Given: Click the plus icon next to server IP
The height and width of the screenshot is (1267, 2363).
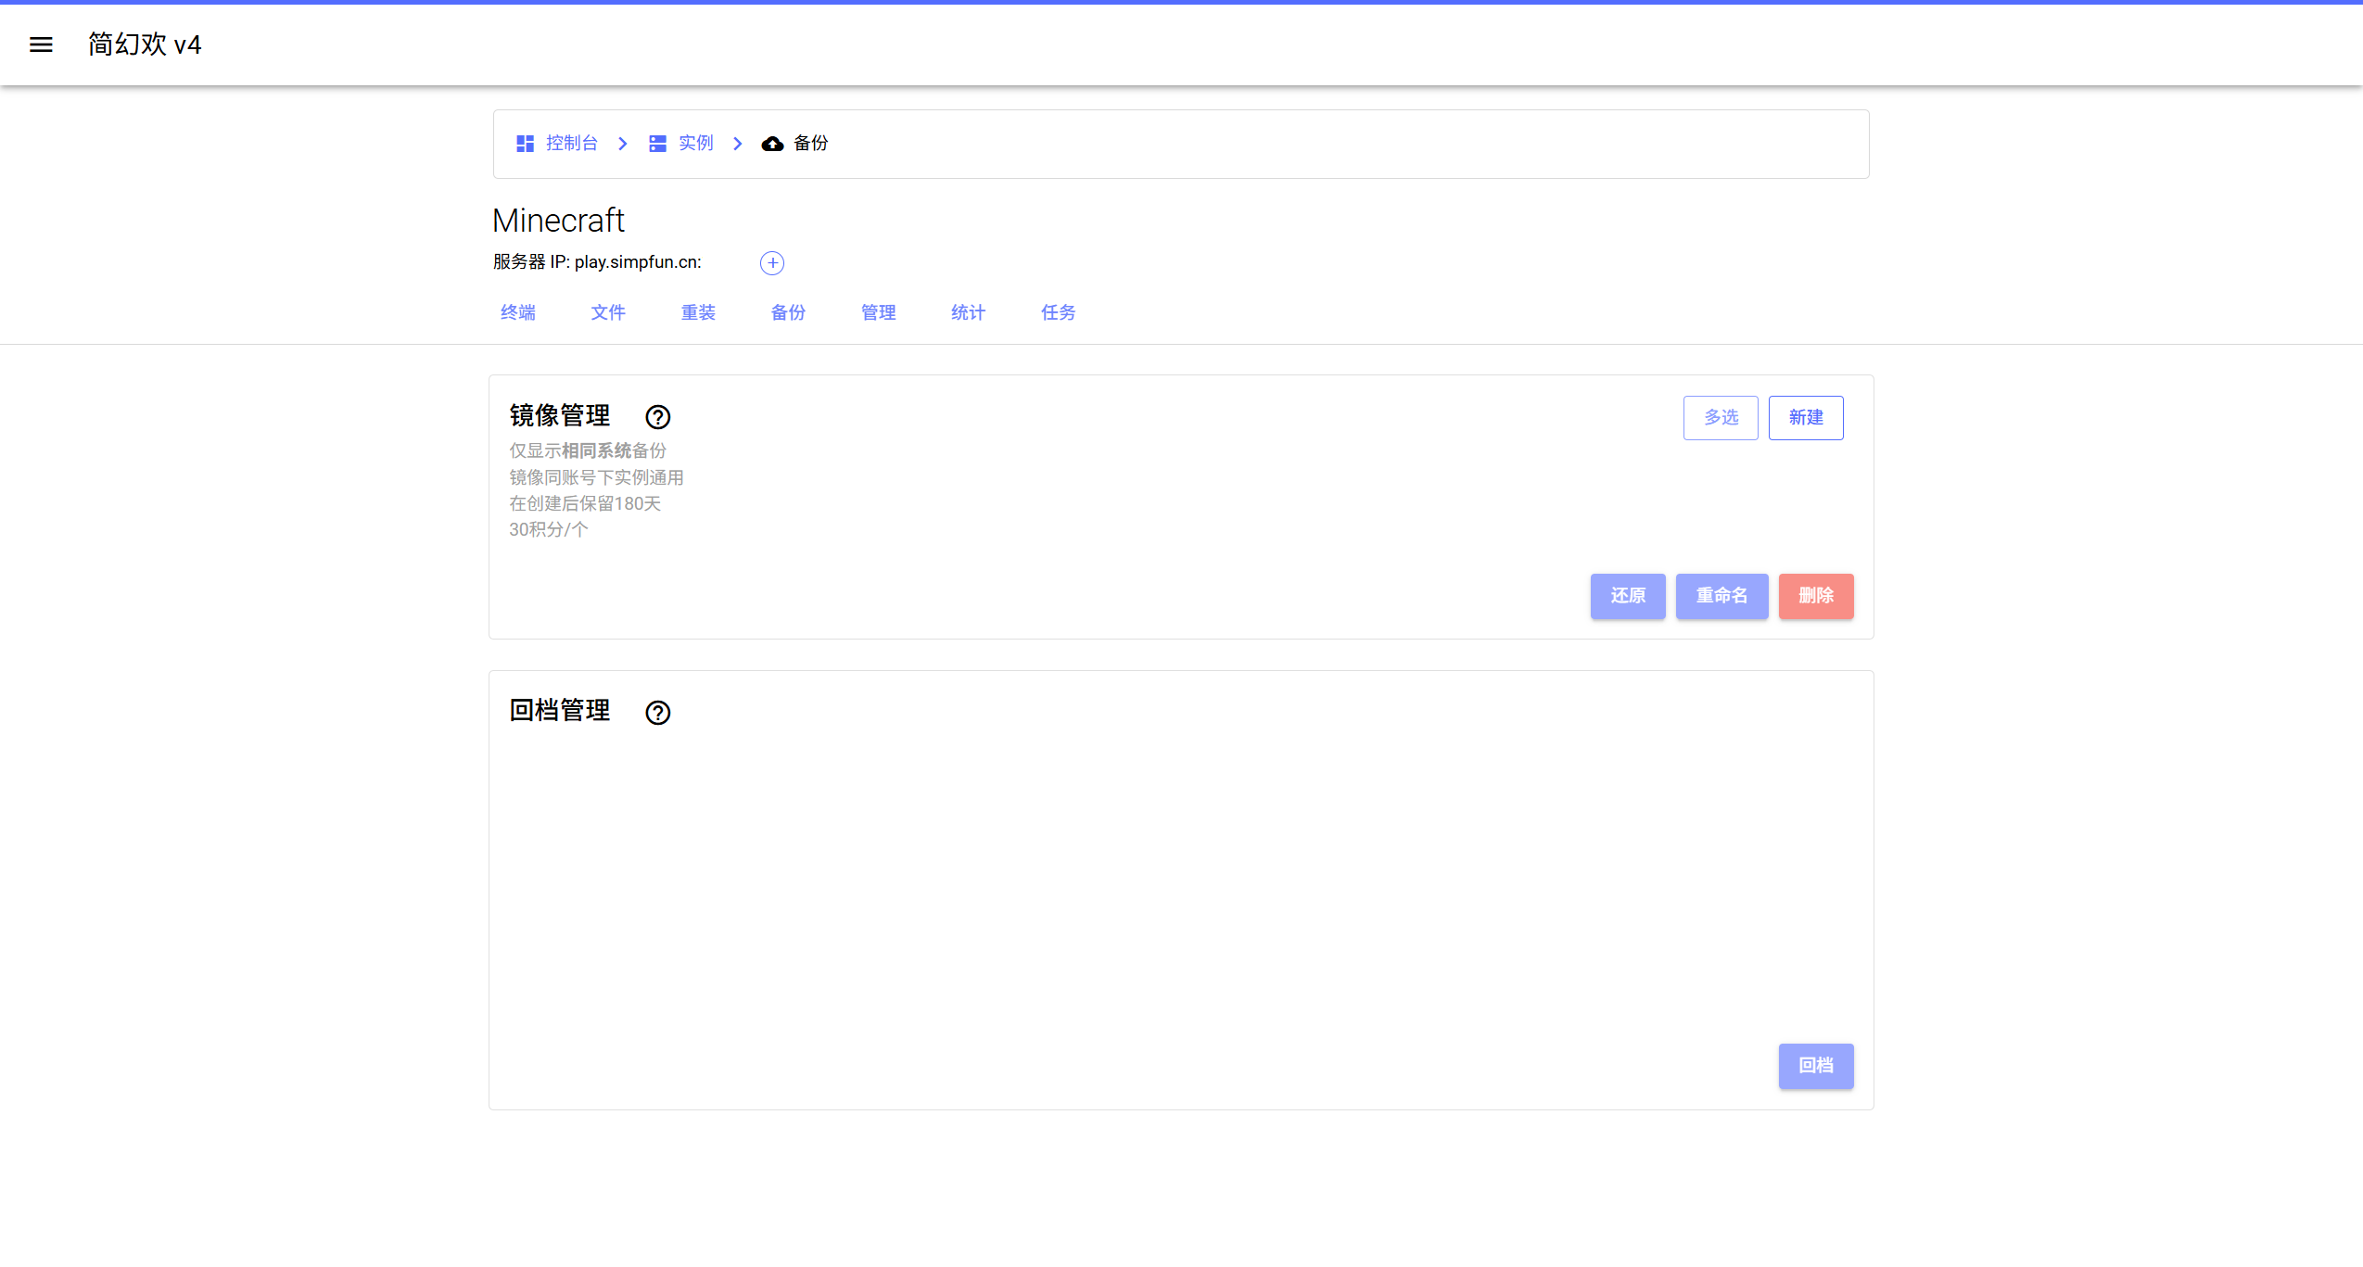Looking at the screenshot, I should [771, 262].
